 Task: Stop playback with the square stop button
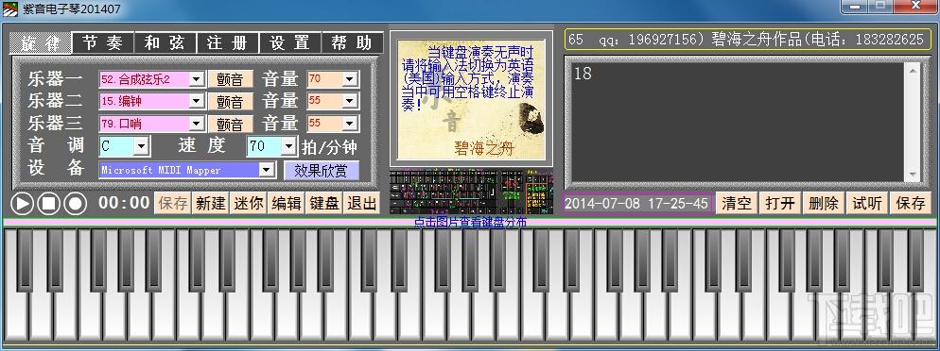tap(48, 203)
